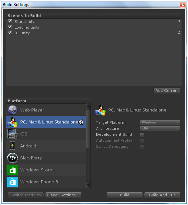Select the Web Player globe icon
The image size is (188, 205).
pos(13,110)
